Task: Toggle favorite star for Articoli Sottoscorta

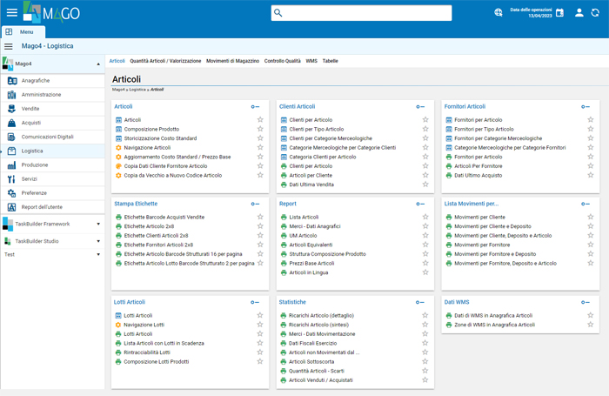Action: coord(425,361)
